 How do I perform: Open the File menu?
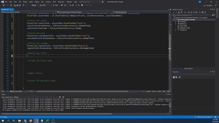(x=6, y=2)
